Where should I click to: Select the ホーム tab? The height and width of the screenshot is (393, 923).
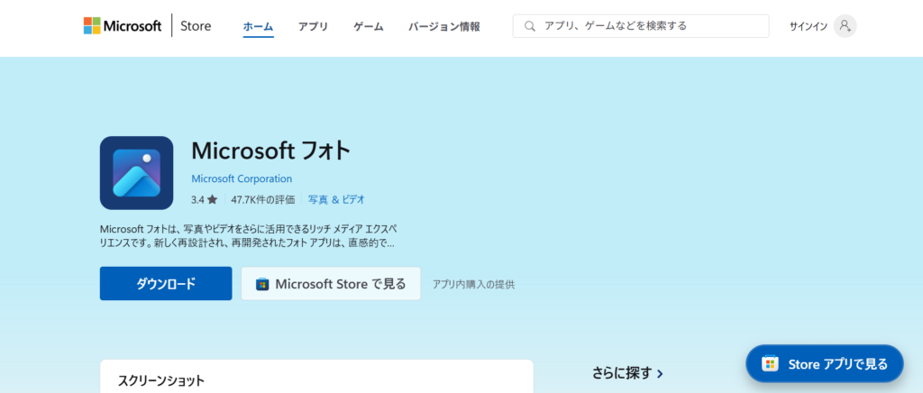tap(258, 26)
